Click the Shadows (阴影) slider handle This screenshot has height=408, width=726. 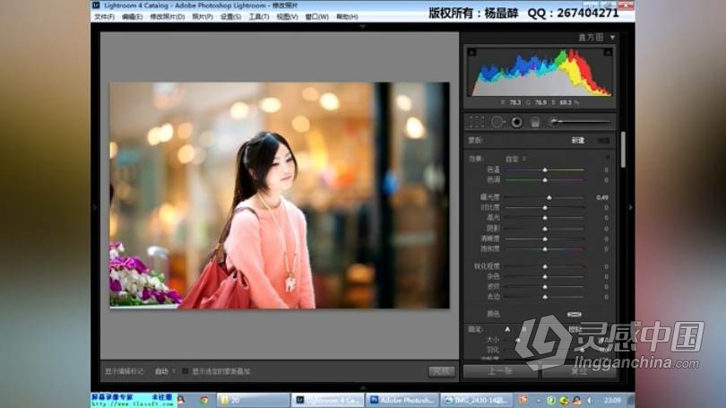[x=545, y=229]
